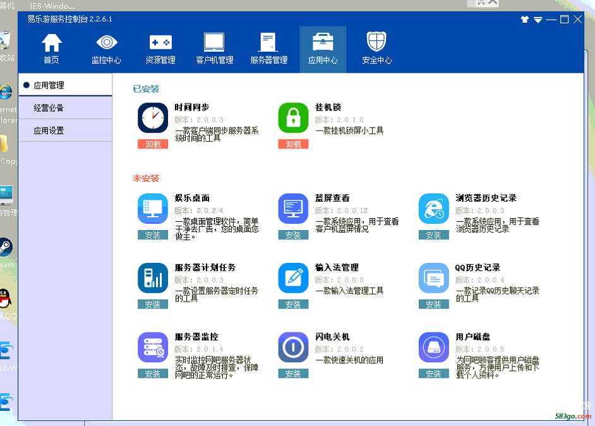This screenshot has height=426, width=595.
Task: Open 客户机管理 monitor icon
Action: coord(214,42)
